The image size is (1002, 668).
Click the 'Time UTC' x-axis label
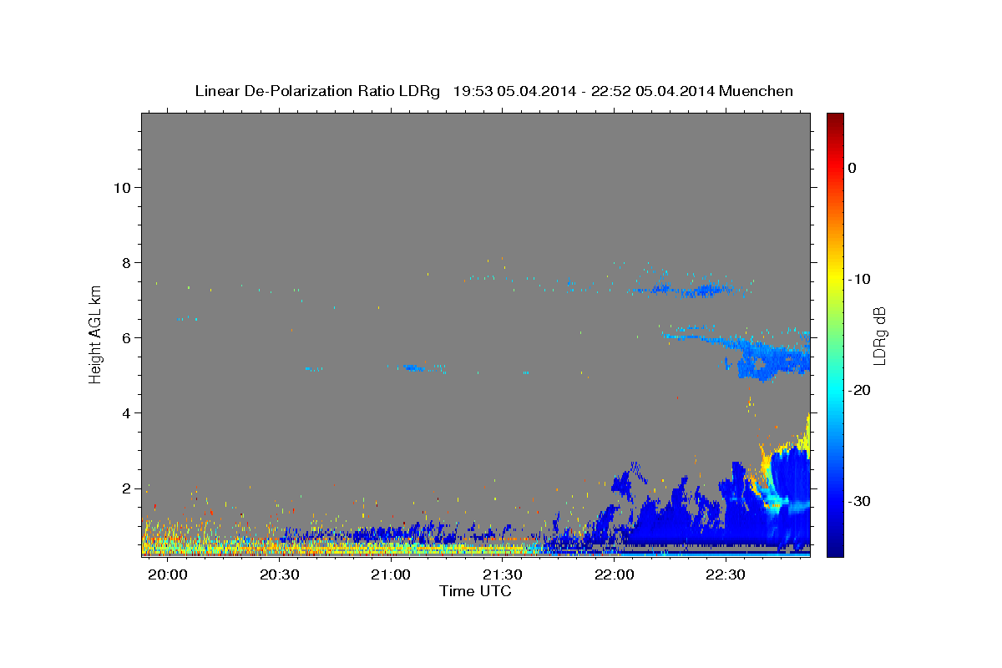pyautogui.click(x=475, y=591)
